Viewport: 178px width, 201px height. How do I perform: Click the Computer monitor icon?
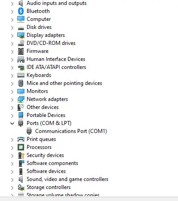[x=21, y=19]
